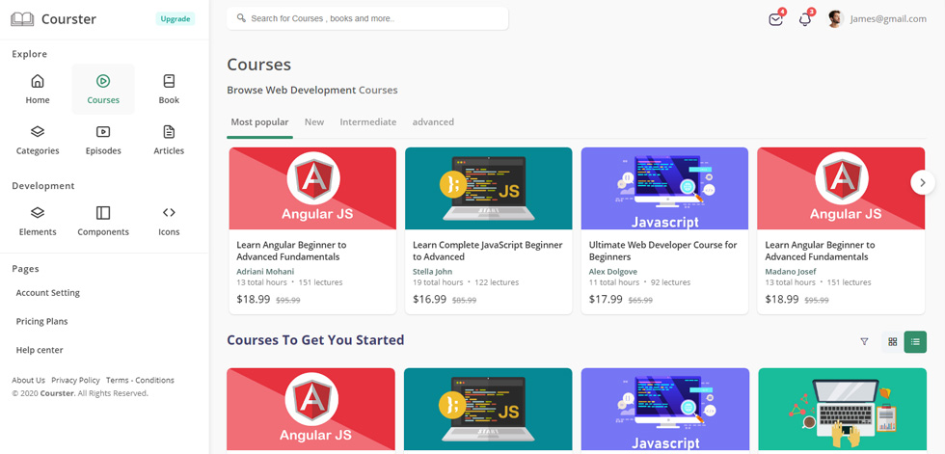Open the Icons code-bracket icon
Image resolution: width=945 pixels, height=454 pixels.
[x=169, y=213]
